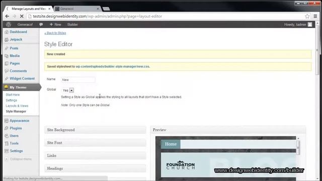Click the Posts pin icon
The height and width of the screenshot is (181, 322).
tap(7, 48)
